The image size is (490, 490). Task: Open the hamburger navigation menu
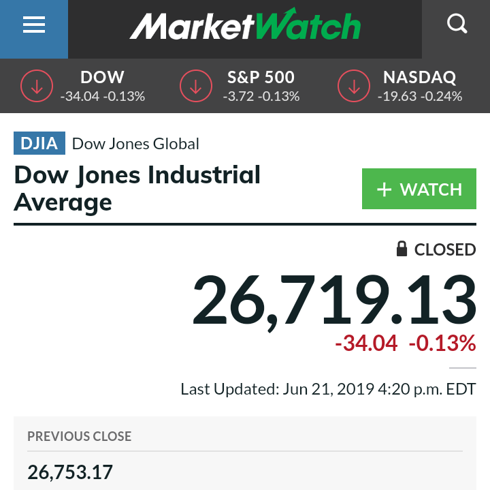coord(34,25)
